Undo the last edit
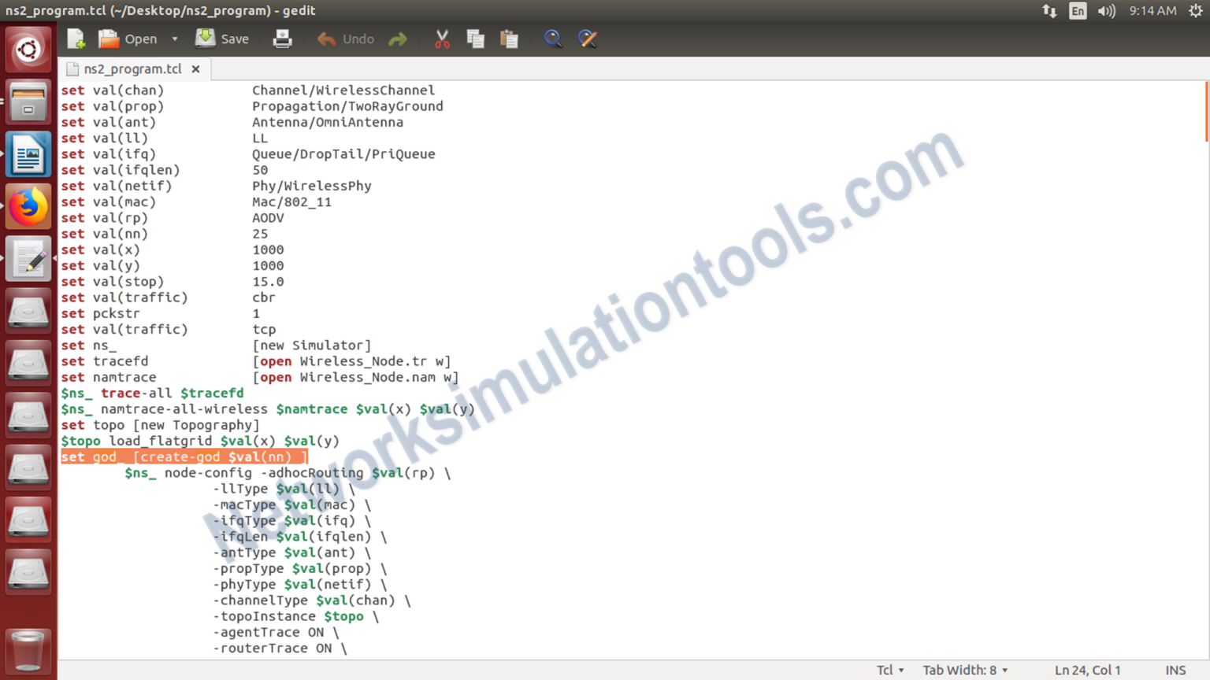The width and height of the screenshot is (1210, 680). pos(345,39)
